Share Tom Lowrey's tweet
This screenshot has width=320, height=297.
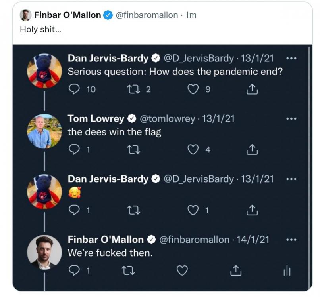pos(252,150)
